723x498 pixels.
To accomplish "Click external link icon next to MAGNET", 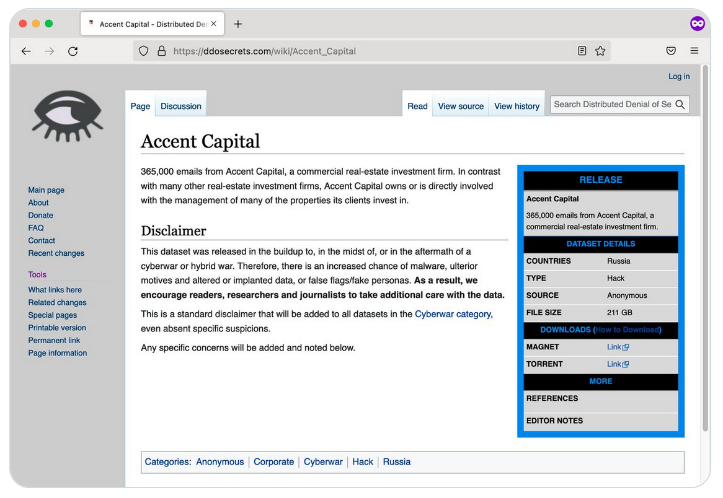I will (x=626, y=347).
